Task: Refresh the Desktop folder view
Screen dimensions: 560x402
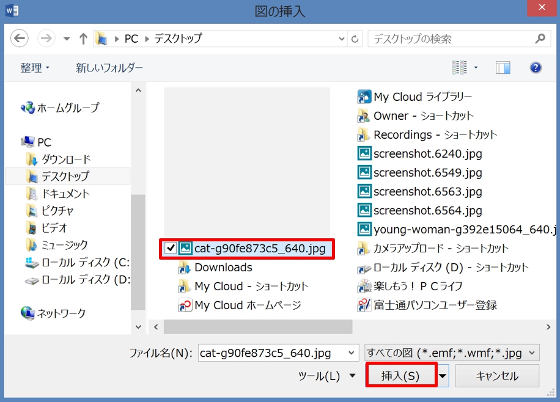Action: [x=355, y=38]
